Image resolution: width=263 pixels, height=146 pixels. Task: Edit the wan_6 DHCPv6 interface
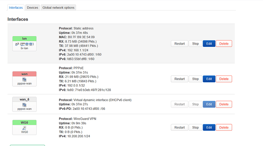pyautogui.click(x=209, y=104)
